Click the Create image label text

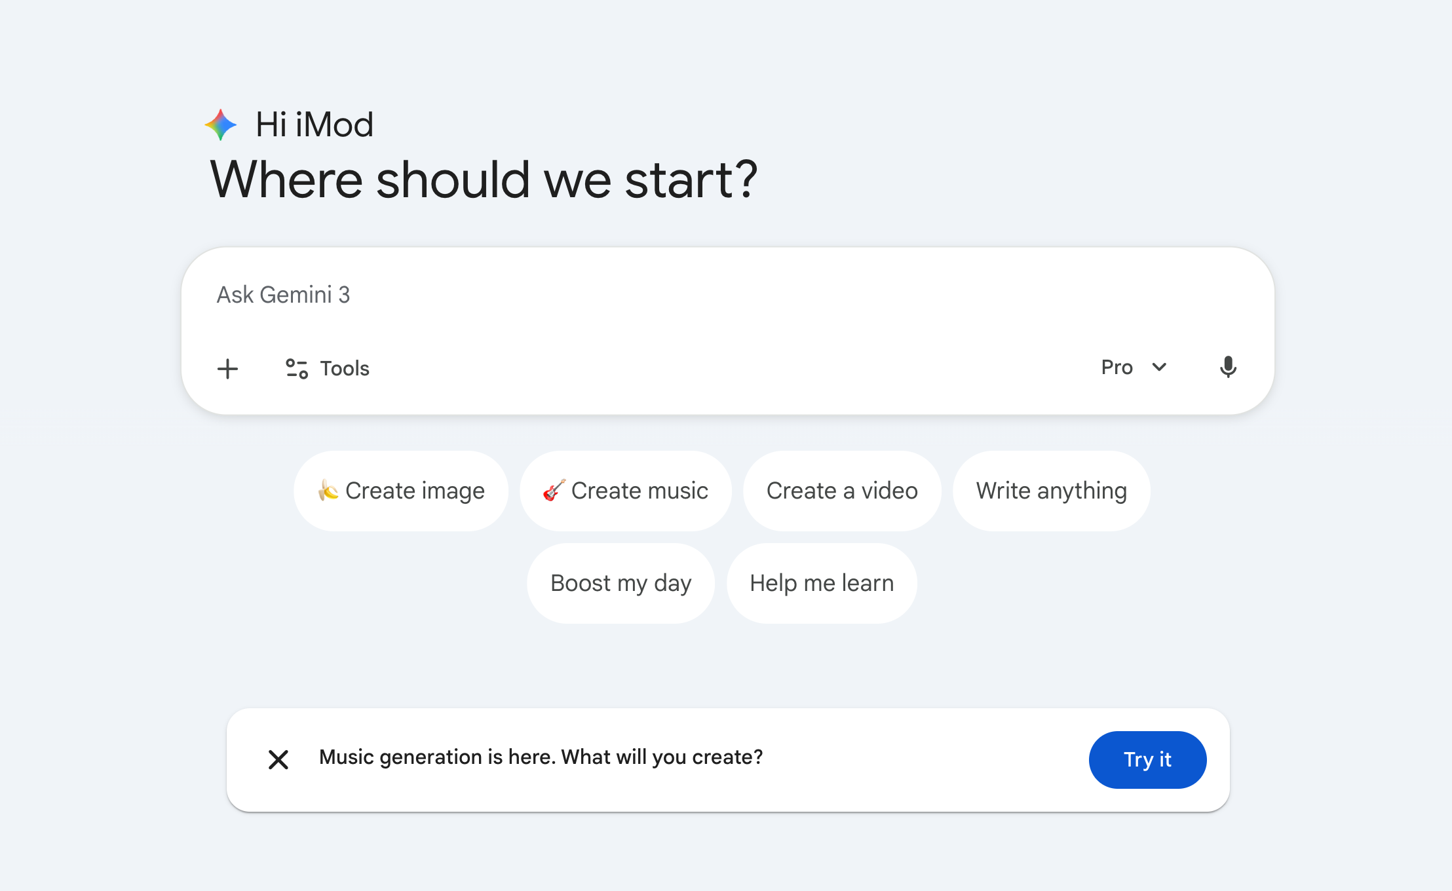(x=415, y=491)
